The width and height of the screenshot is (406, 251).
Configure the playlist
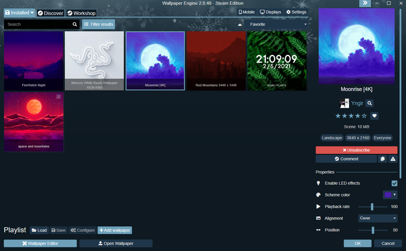[x=83, y=230]
